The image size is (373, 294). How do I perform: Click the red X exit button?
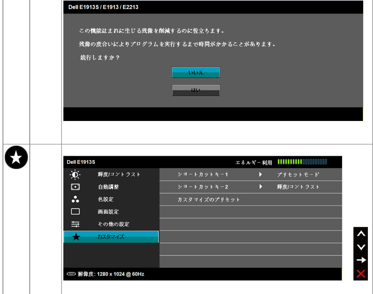tap(361, 274)
